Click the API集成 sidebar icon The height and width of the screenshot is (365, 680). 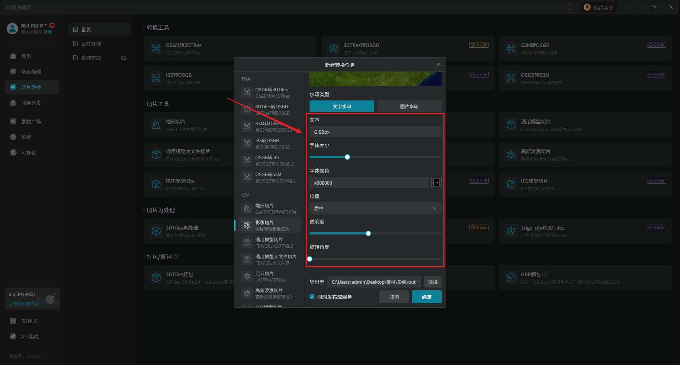pos(13,337)
